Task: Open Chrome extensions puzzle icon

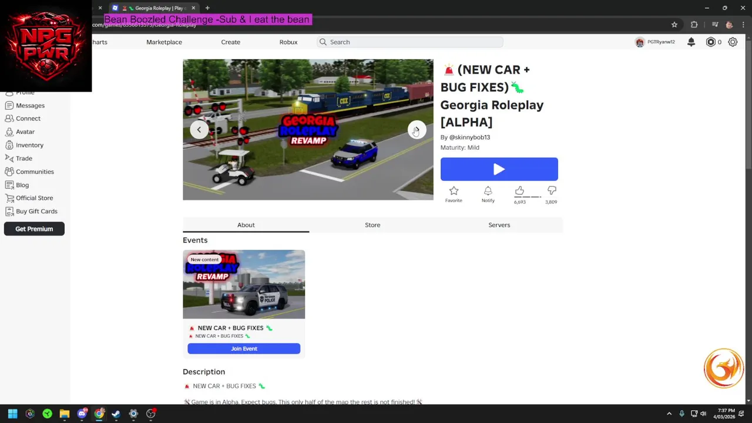Action: (694, 25)
